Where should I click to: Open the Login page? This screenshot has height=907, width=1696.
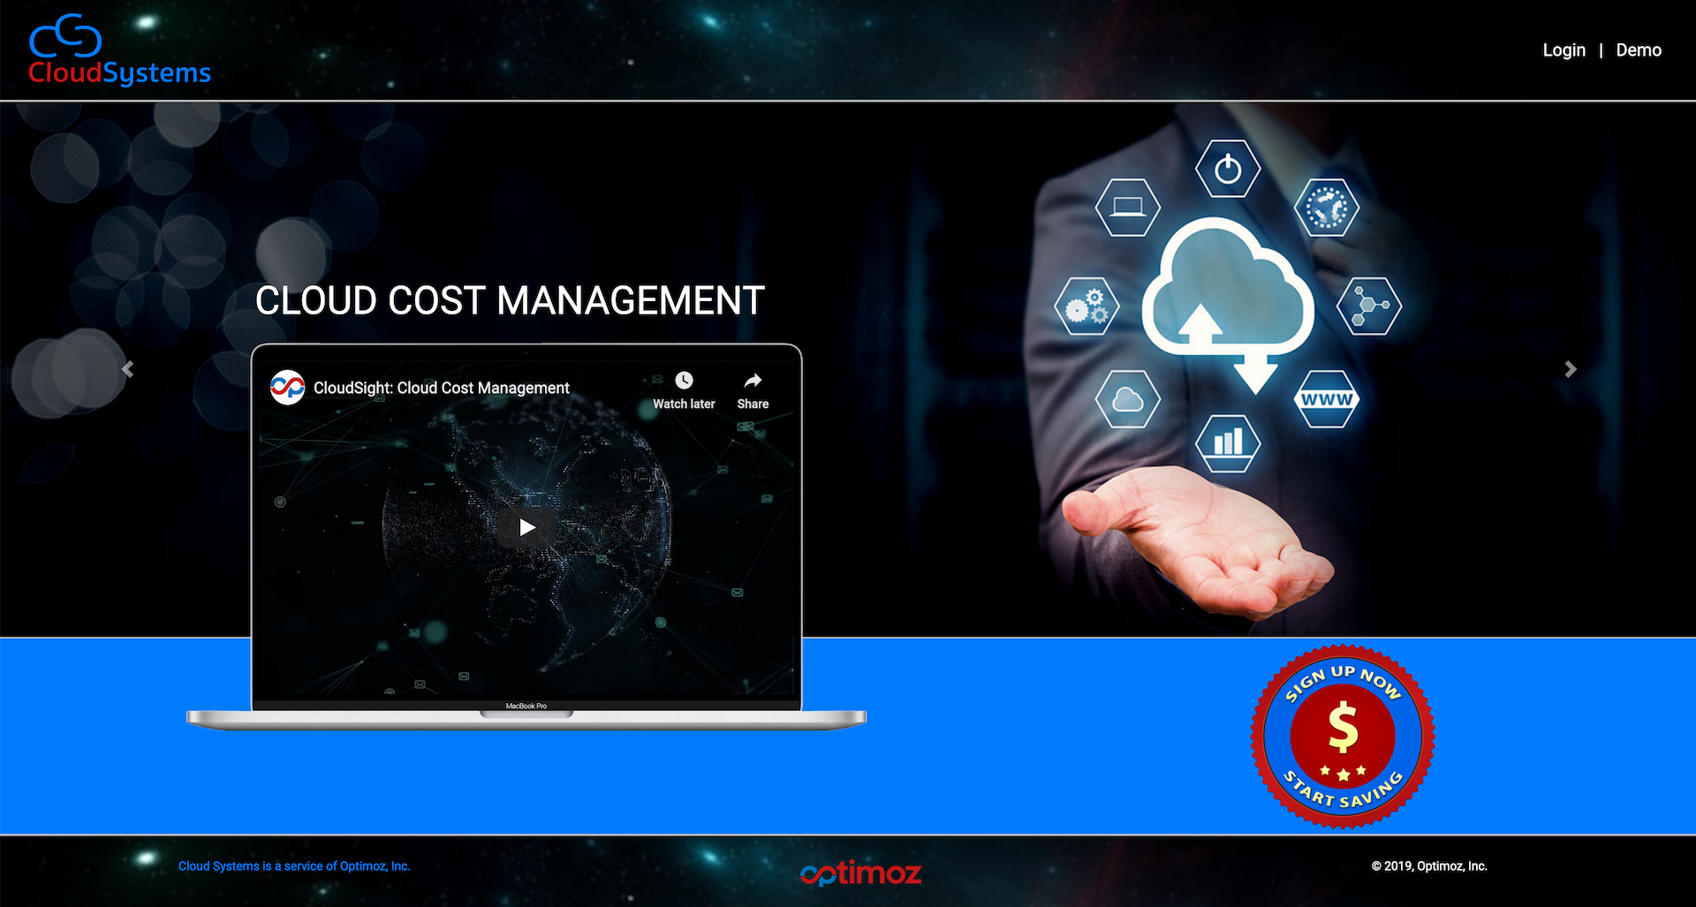tap(1563, 49)
